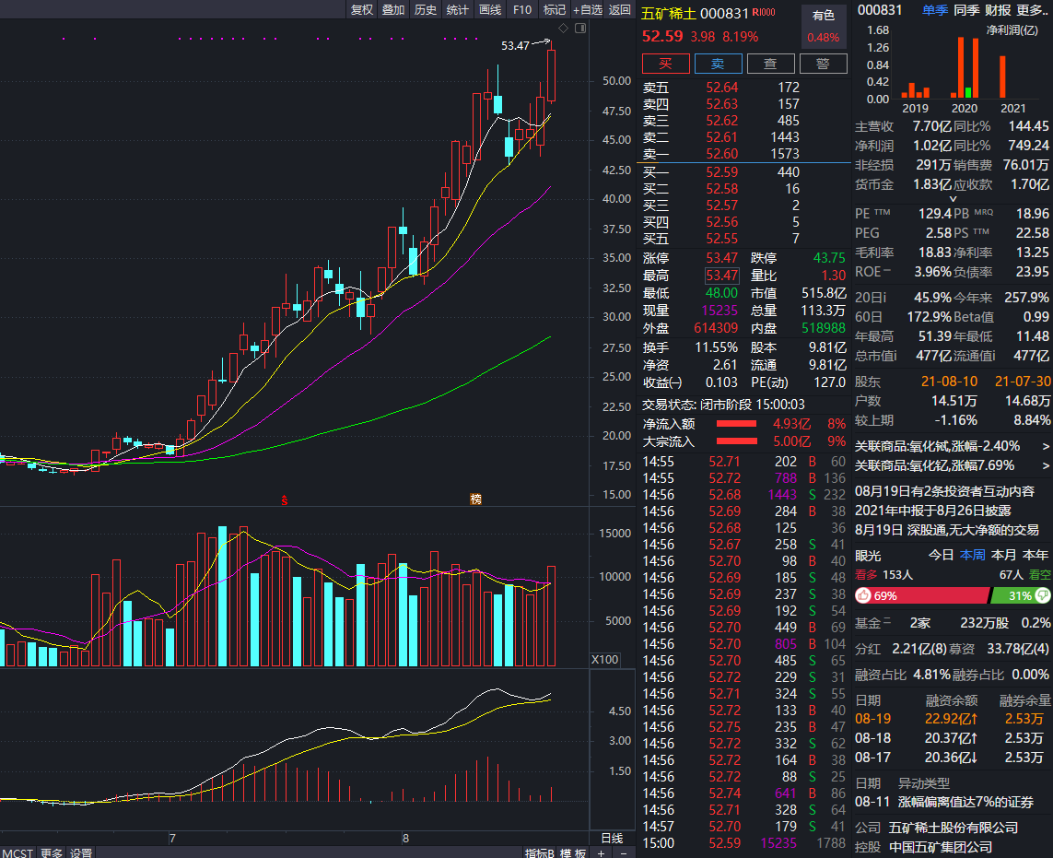
Task: Click the 警 alert button
Action: (x=823, y=64)
